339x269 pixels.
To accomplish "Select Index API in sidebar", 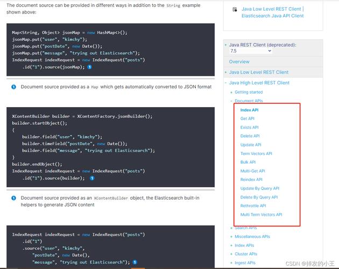I will point(249,110).
